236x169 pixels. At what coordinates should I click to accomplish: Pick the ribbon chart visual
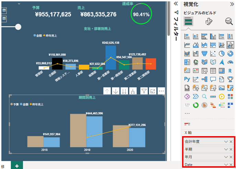coord(187,53)
